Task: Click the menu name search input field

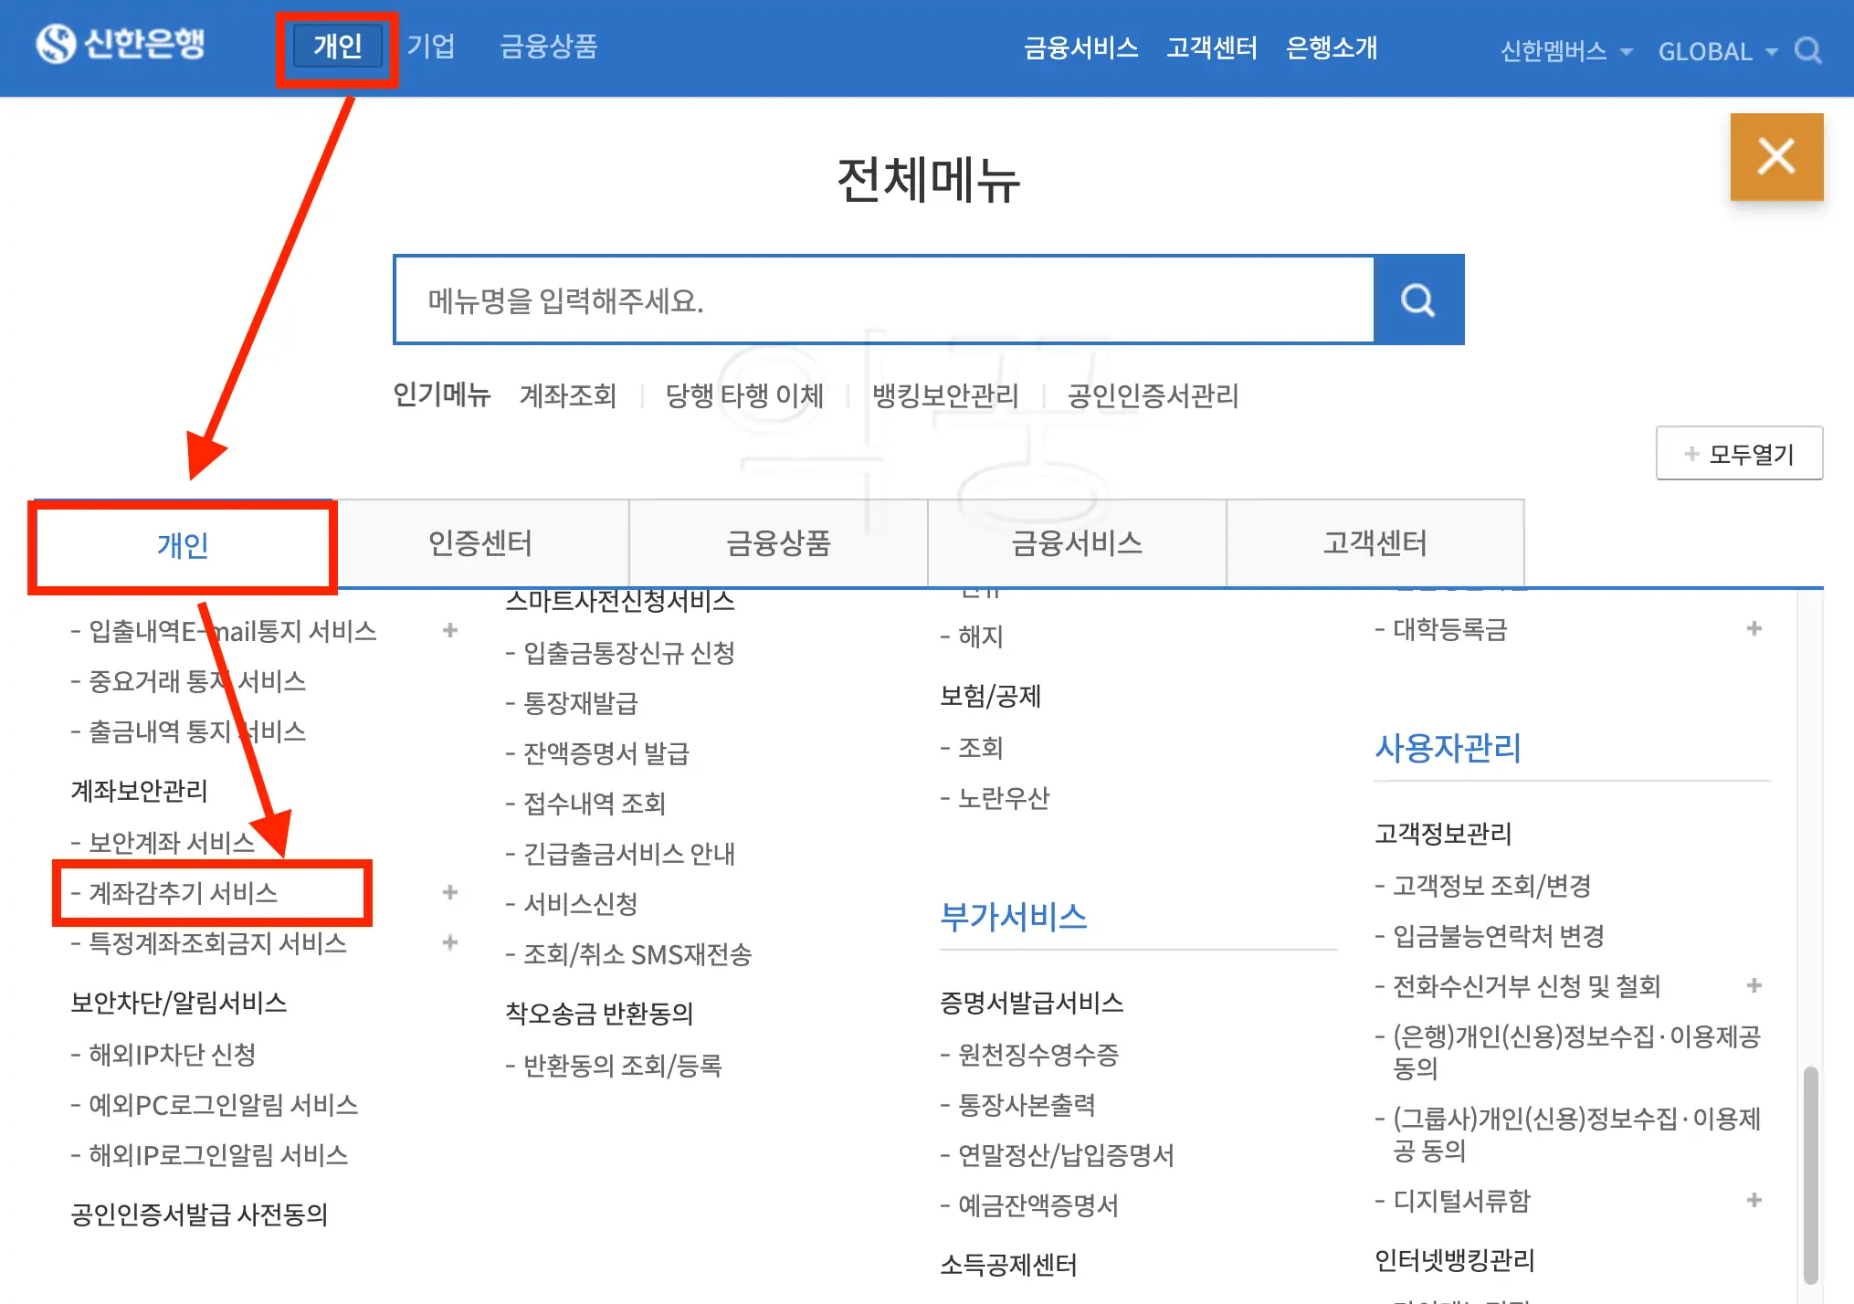Action: tap(883, 300)
